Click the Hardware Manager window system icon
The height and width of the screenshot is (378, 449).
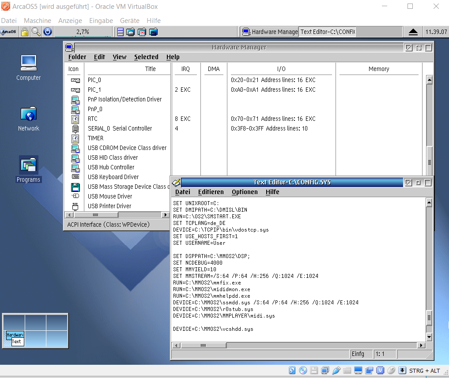click(69, 48)
